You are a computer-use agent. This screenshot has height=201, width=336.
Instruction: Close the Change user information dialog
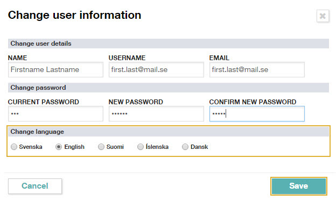323,16
